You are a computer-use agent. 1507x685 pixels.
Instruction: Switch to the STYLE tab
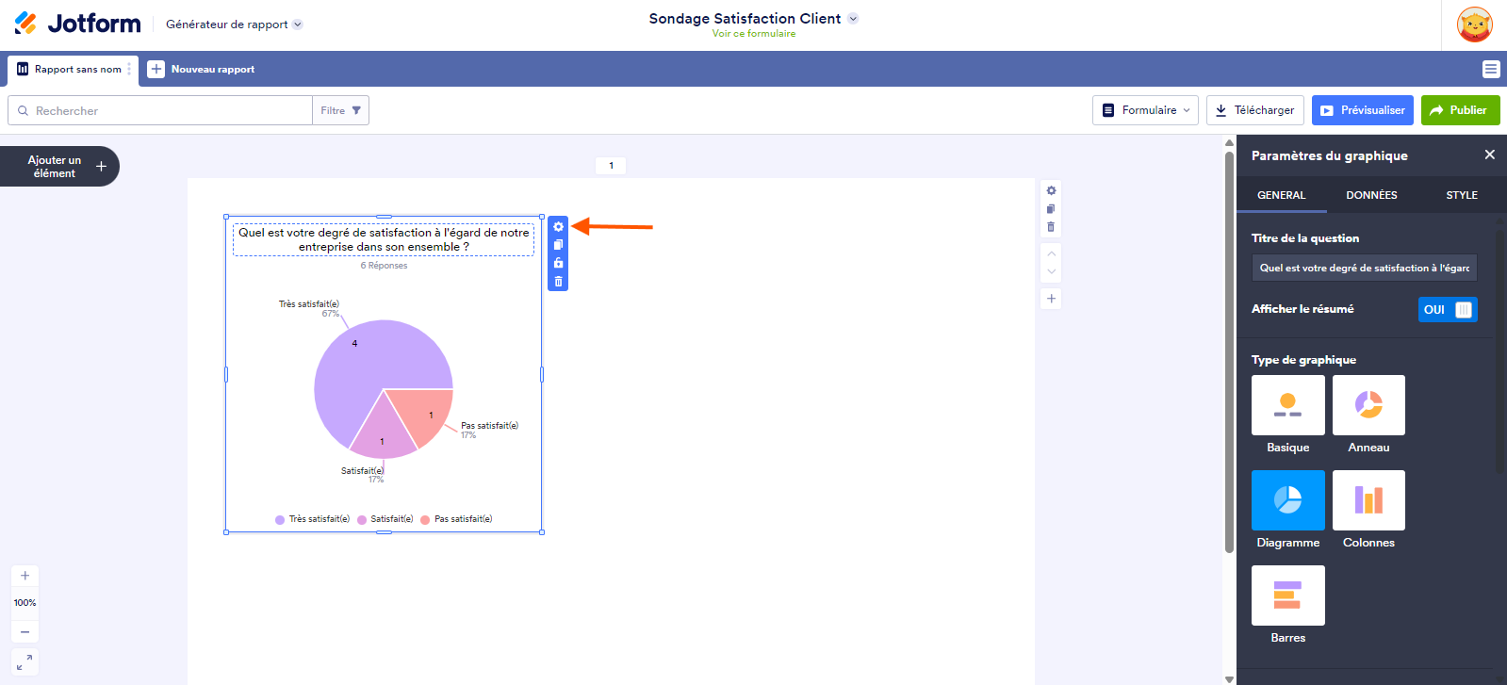coord(1462,195)
